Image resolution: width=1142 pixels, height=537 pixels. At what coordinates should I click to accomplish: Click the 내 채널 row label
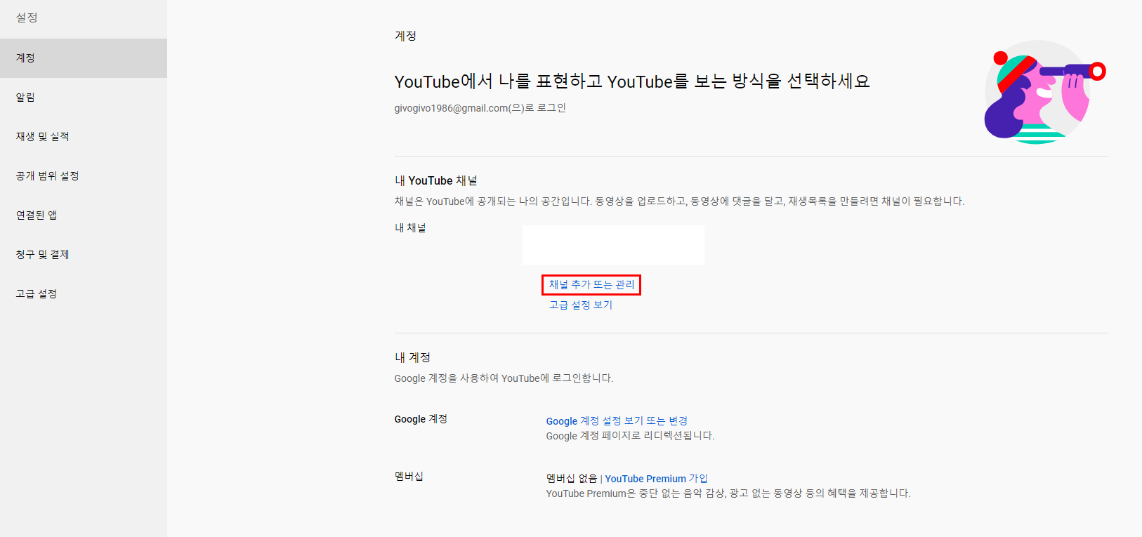point(410,228)
